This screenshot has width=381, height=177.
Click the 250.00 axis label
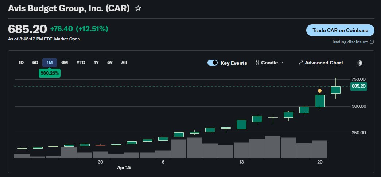358,133
